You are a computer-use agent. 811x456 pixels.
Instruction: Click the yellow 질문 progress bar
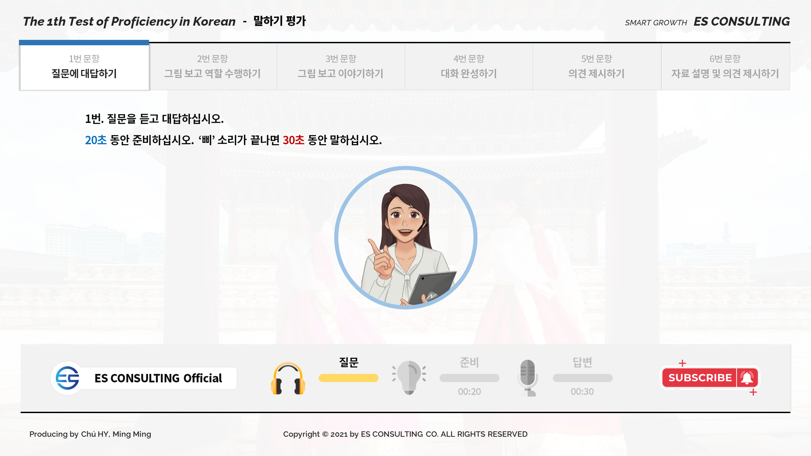pyautogui.click(x=348, y=378)
